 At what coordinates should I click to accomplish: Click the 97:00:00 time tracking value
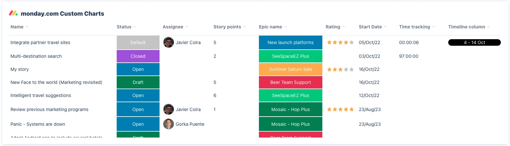coord(409,56)
